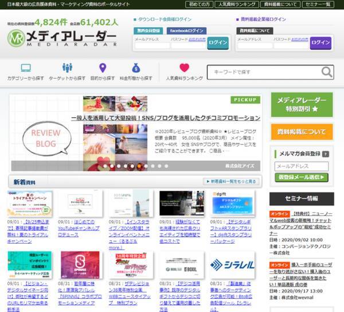
Task: Open popular ranking heart icon
Action: tap(184, 68)
